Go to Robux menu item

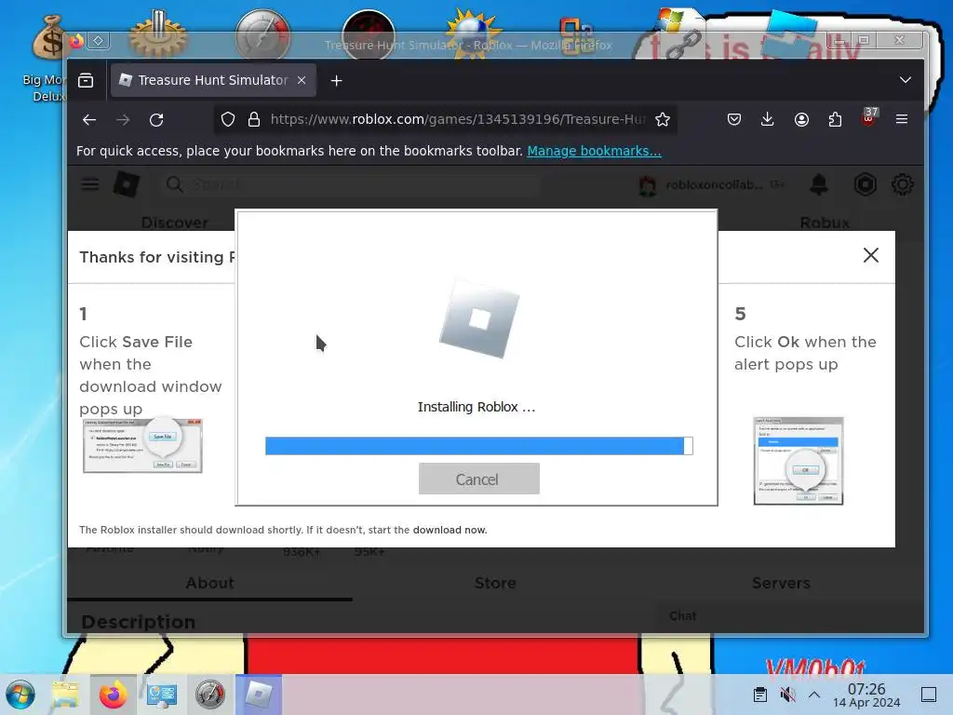tap(825, 223)
